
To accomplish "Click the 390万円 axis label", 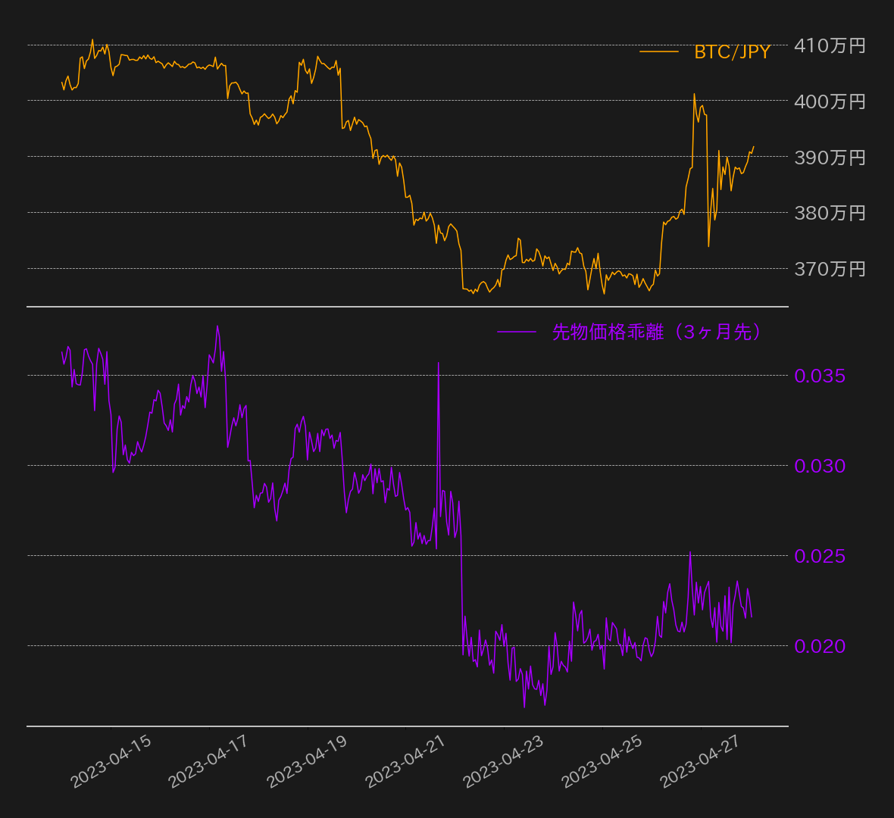I will (830, 158).
